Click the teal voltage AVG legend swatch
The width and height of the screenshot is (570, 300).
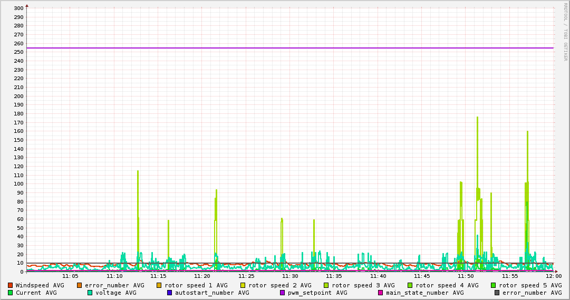(90, 293)
